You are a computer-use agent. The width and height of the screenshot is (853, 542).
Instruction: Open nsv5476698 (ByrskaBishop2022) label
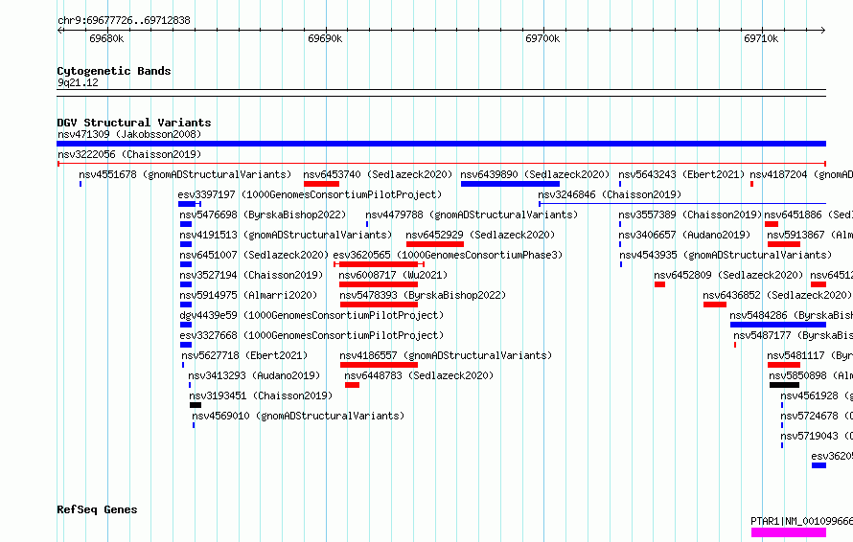(x=263, y=215)
